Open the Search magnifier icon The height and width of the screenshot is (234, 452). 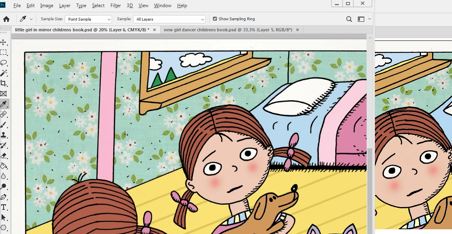click(x=349, y=19)
